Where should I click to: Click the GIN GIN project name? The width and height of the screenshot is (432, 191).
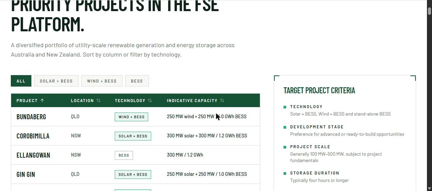coord(26,174)
